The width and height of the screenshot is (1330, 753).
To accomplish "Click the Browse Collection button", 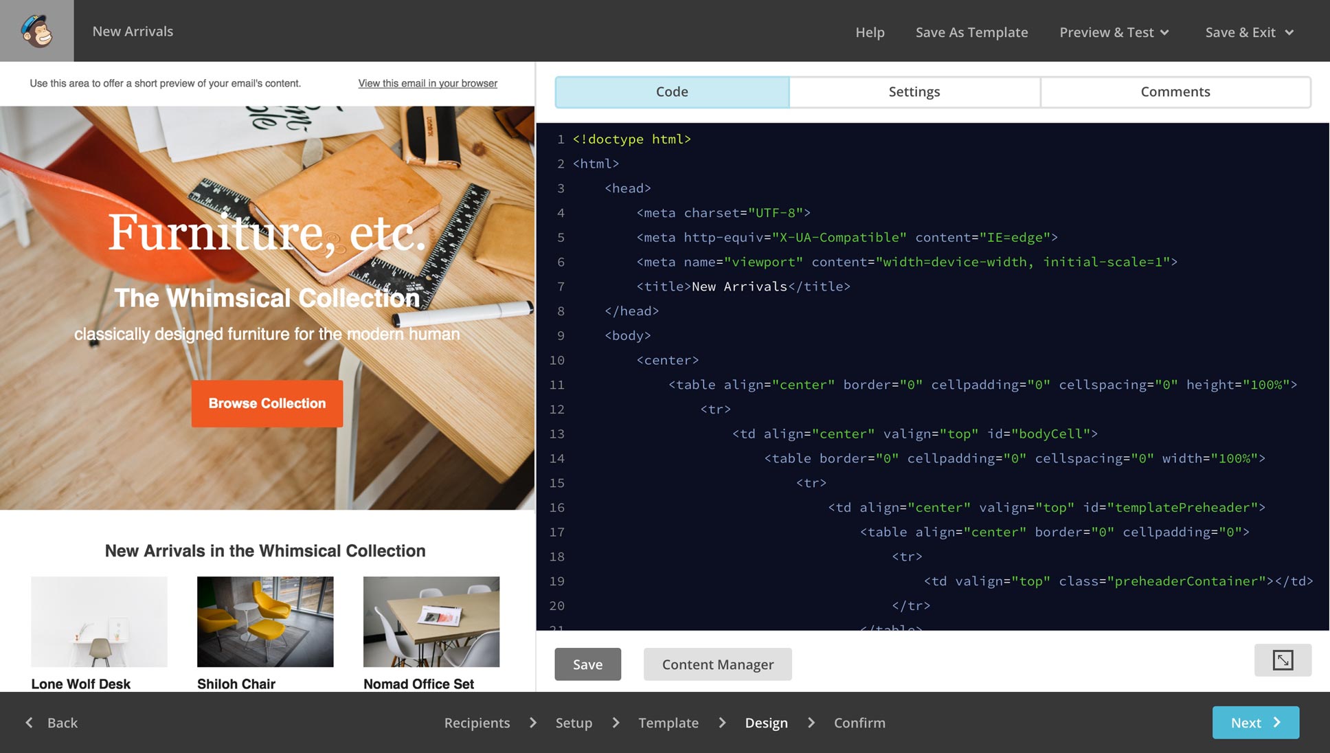I will 267,403.
